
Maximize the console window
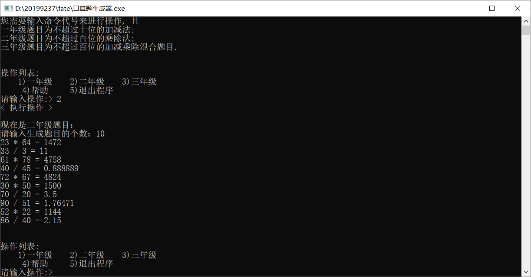(492, 8)
